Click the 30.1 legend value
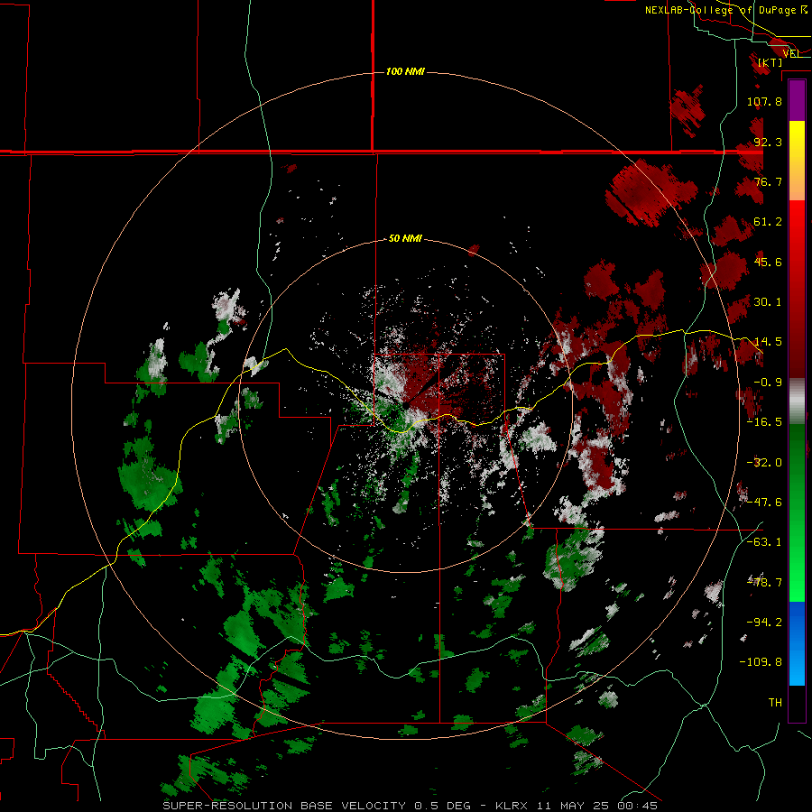This screenshot has width=812, height=812. coord(768,302)
